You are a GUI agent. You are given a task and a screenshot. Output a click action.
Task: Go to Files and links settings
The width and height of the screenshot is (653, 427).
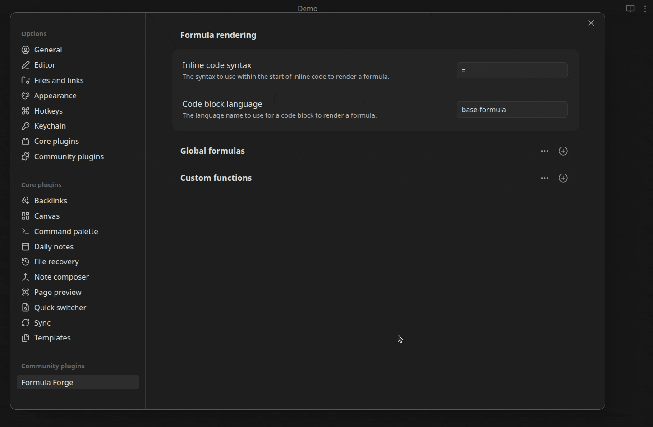[78, 80]
